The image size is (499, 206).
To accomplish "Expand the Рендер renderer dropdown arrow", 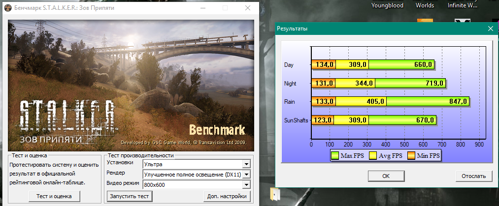I will [246, 174].
